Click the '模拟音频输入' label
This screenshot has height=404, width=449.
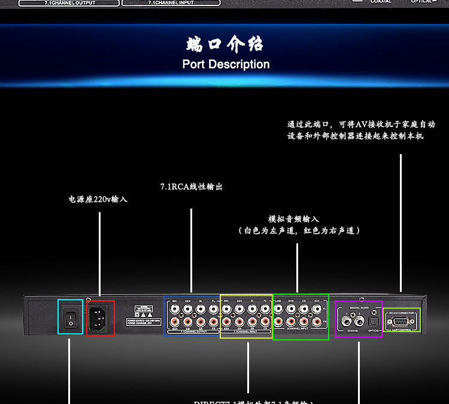pyautogui.click(x=293, y=219)
